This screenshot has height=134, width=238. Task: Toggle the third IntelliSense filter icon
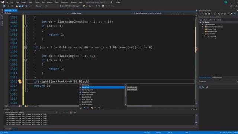(x=88, y=108)
